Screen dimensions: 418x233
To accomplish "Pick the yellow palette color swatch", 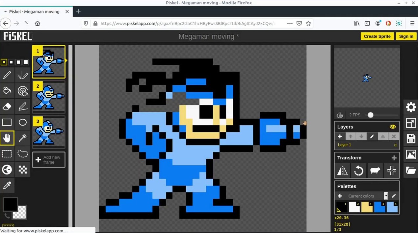I will pos(367,207).
